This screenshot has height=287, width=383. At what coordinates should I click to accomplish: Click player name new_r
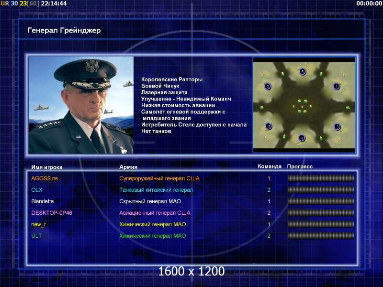click(x=38, y=224)
